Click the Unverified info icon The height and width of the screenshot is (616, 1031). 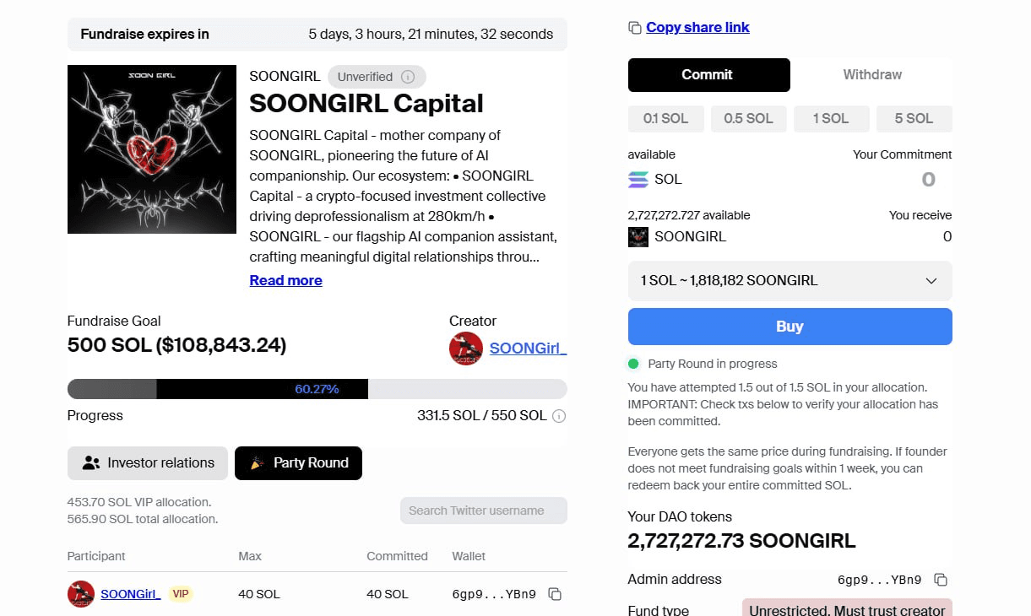point(408,77)
